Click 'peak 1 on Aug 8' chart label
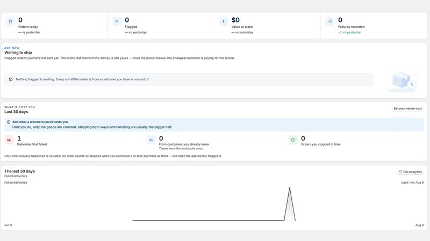Image resolution: width=430 pixels, height=241 pixels. point(412,183)
